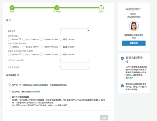Open the 条款和条件 link
The image size is (157, 121).
tap(35, 92)
